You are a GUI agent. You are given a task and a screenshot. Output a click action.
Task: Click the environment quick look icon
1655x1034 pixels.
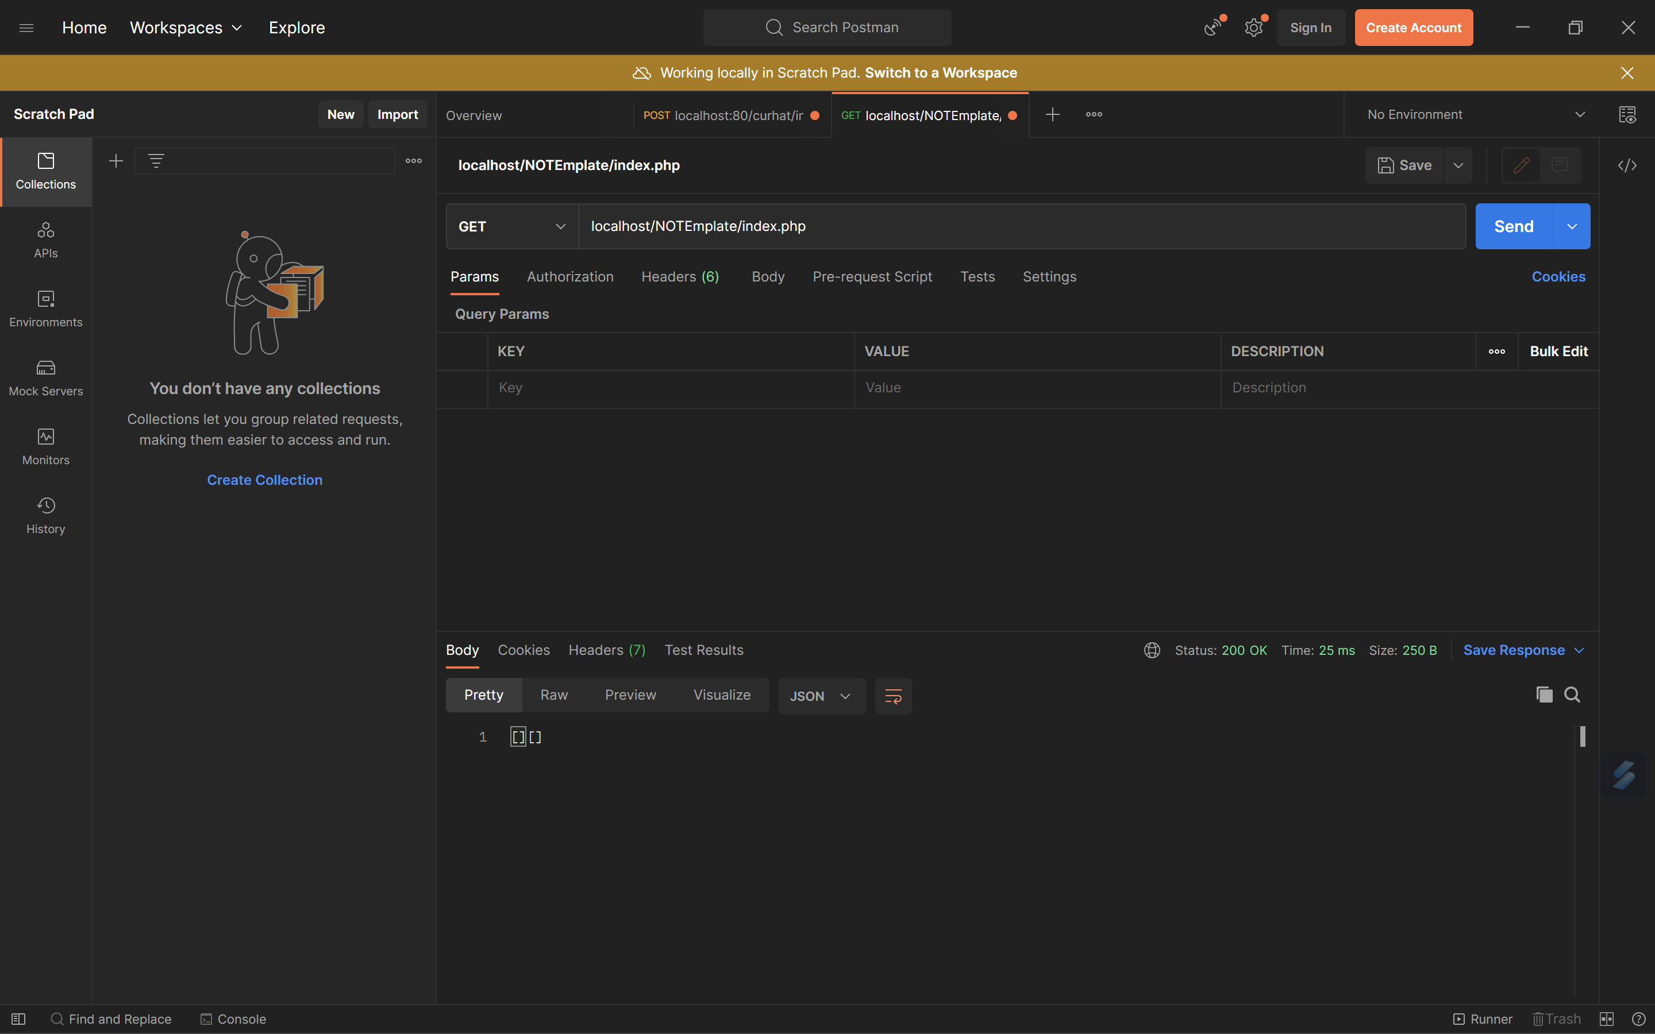coord(1627,115)
